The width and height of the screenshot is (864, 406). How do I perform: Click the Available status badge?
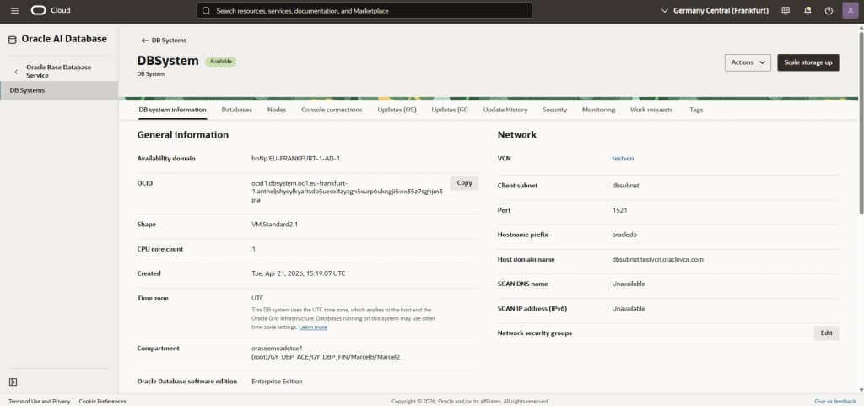click(x=220, y=62)
